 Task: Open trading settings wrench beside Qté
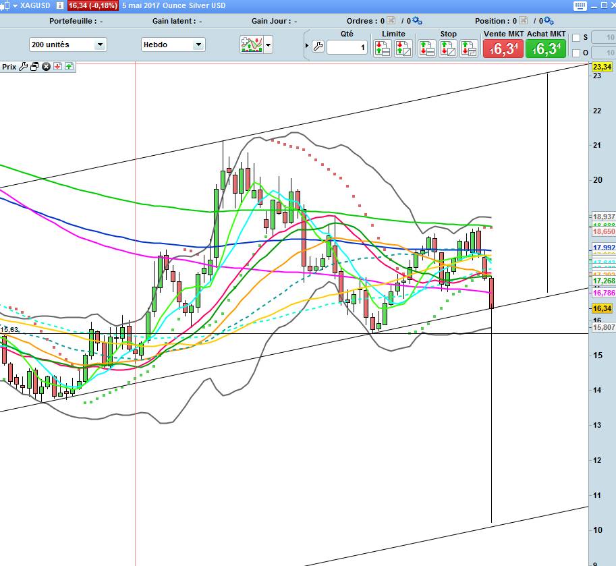point(318,47)
